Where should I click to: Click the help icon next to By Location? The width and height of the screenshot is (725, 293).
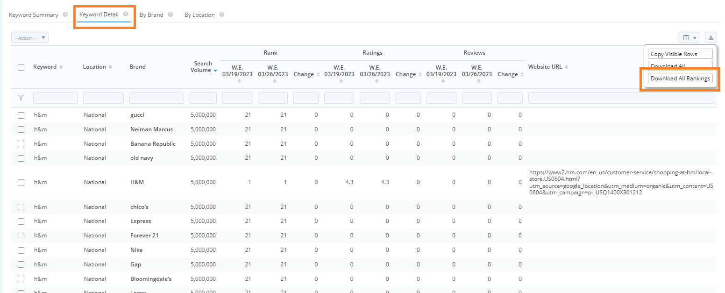(x=222, y=14)
